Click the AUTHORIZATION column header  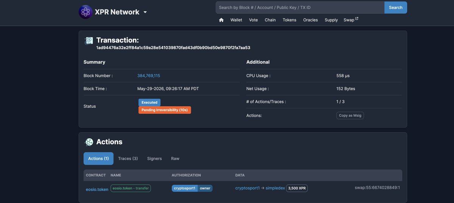186,175
